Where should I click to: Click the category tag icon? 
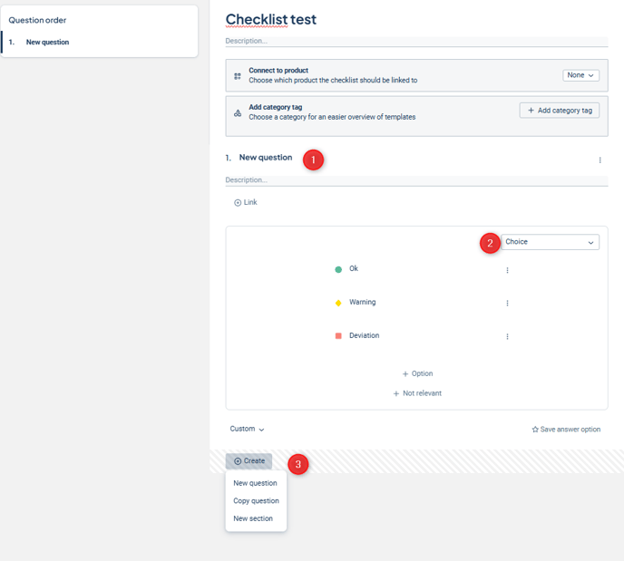tap(238, 113)
